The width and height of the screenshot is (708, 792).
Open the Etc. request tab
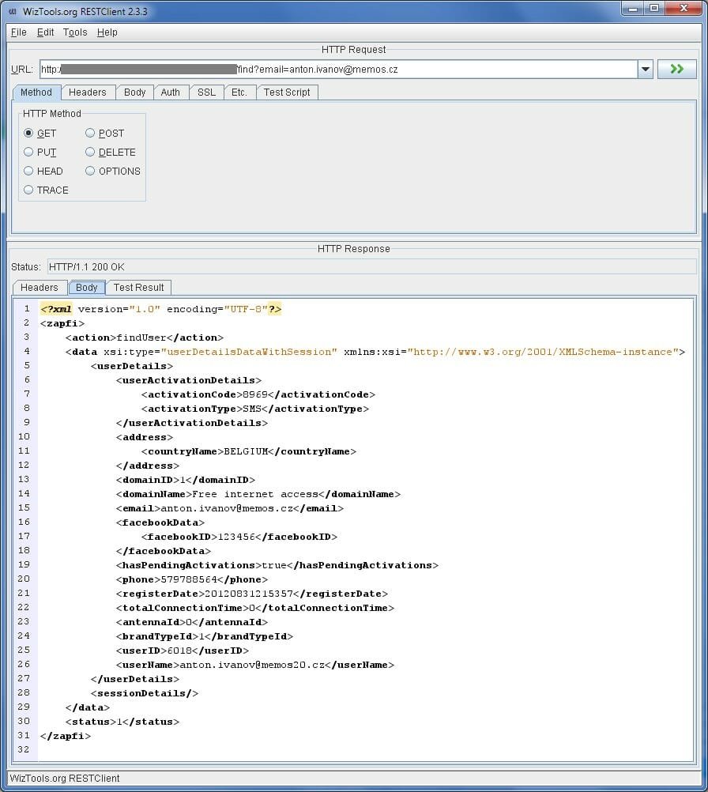(x=239, y=92)
